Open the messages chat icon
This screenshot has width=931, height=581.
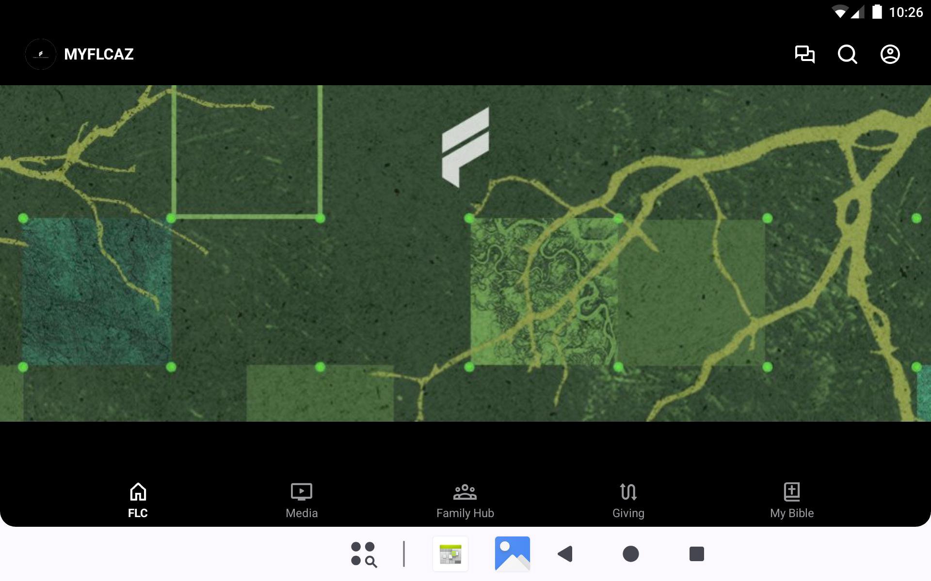coord(804,54)
